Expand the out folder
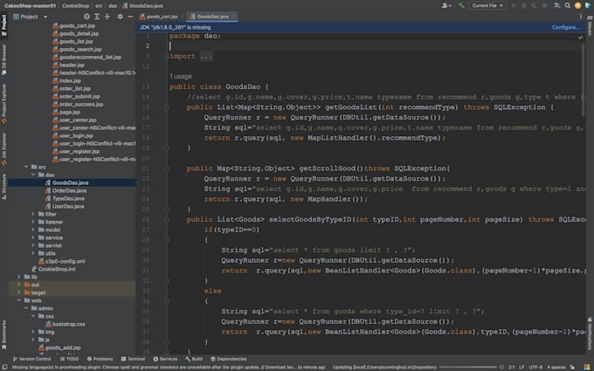 tap(19, 285)
